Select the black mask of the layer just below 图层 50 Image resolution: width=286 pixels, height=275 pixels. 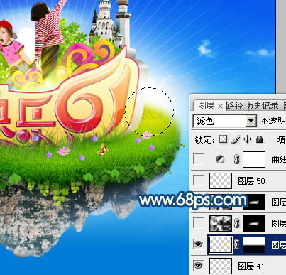click(x=254, y=202)
